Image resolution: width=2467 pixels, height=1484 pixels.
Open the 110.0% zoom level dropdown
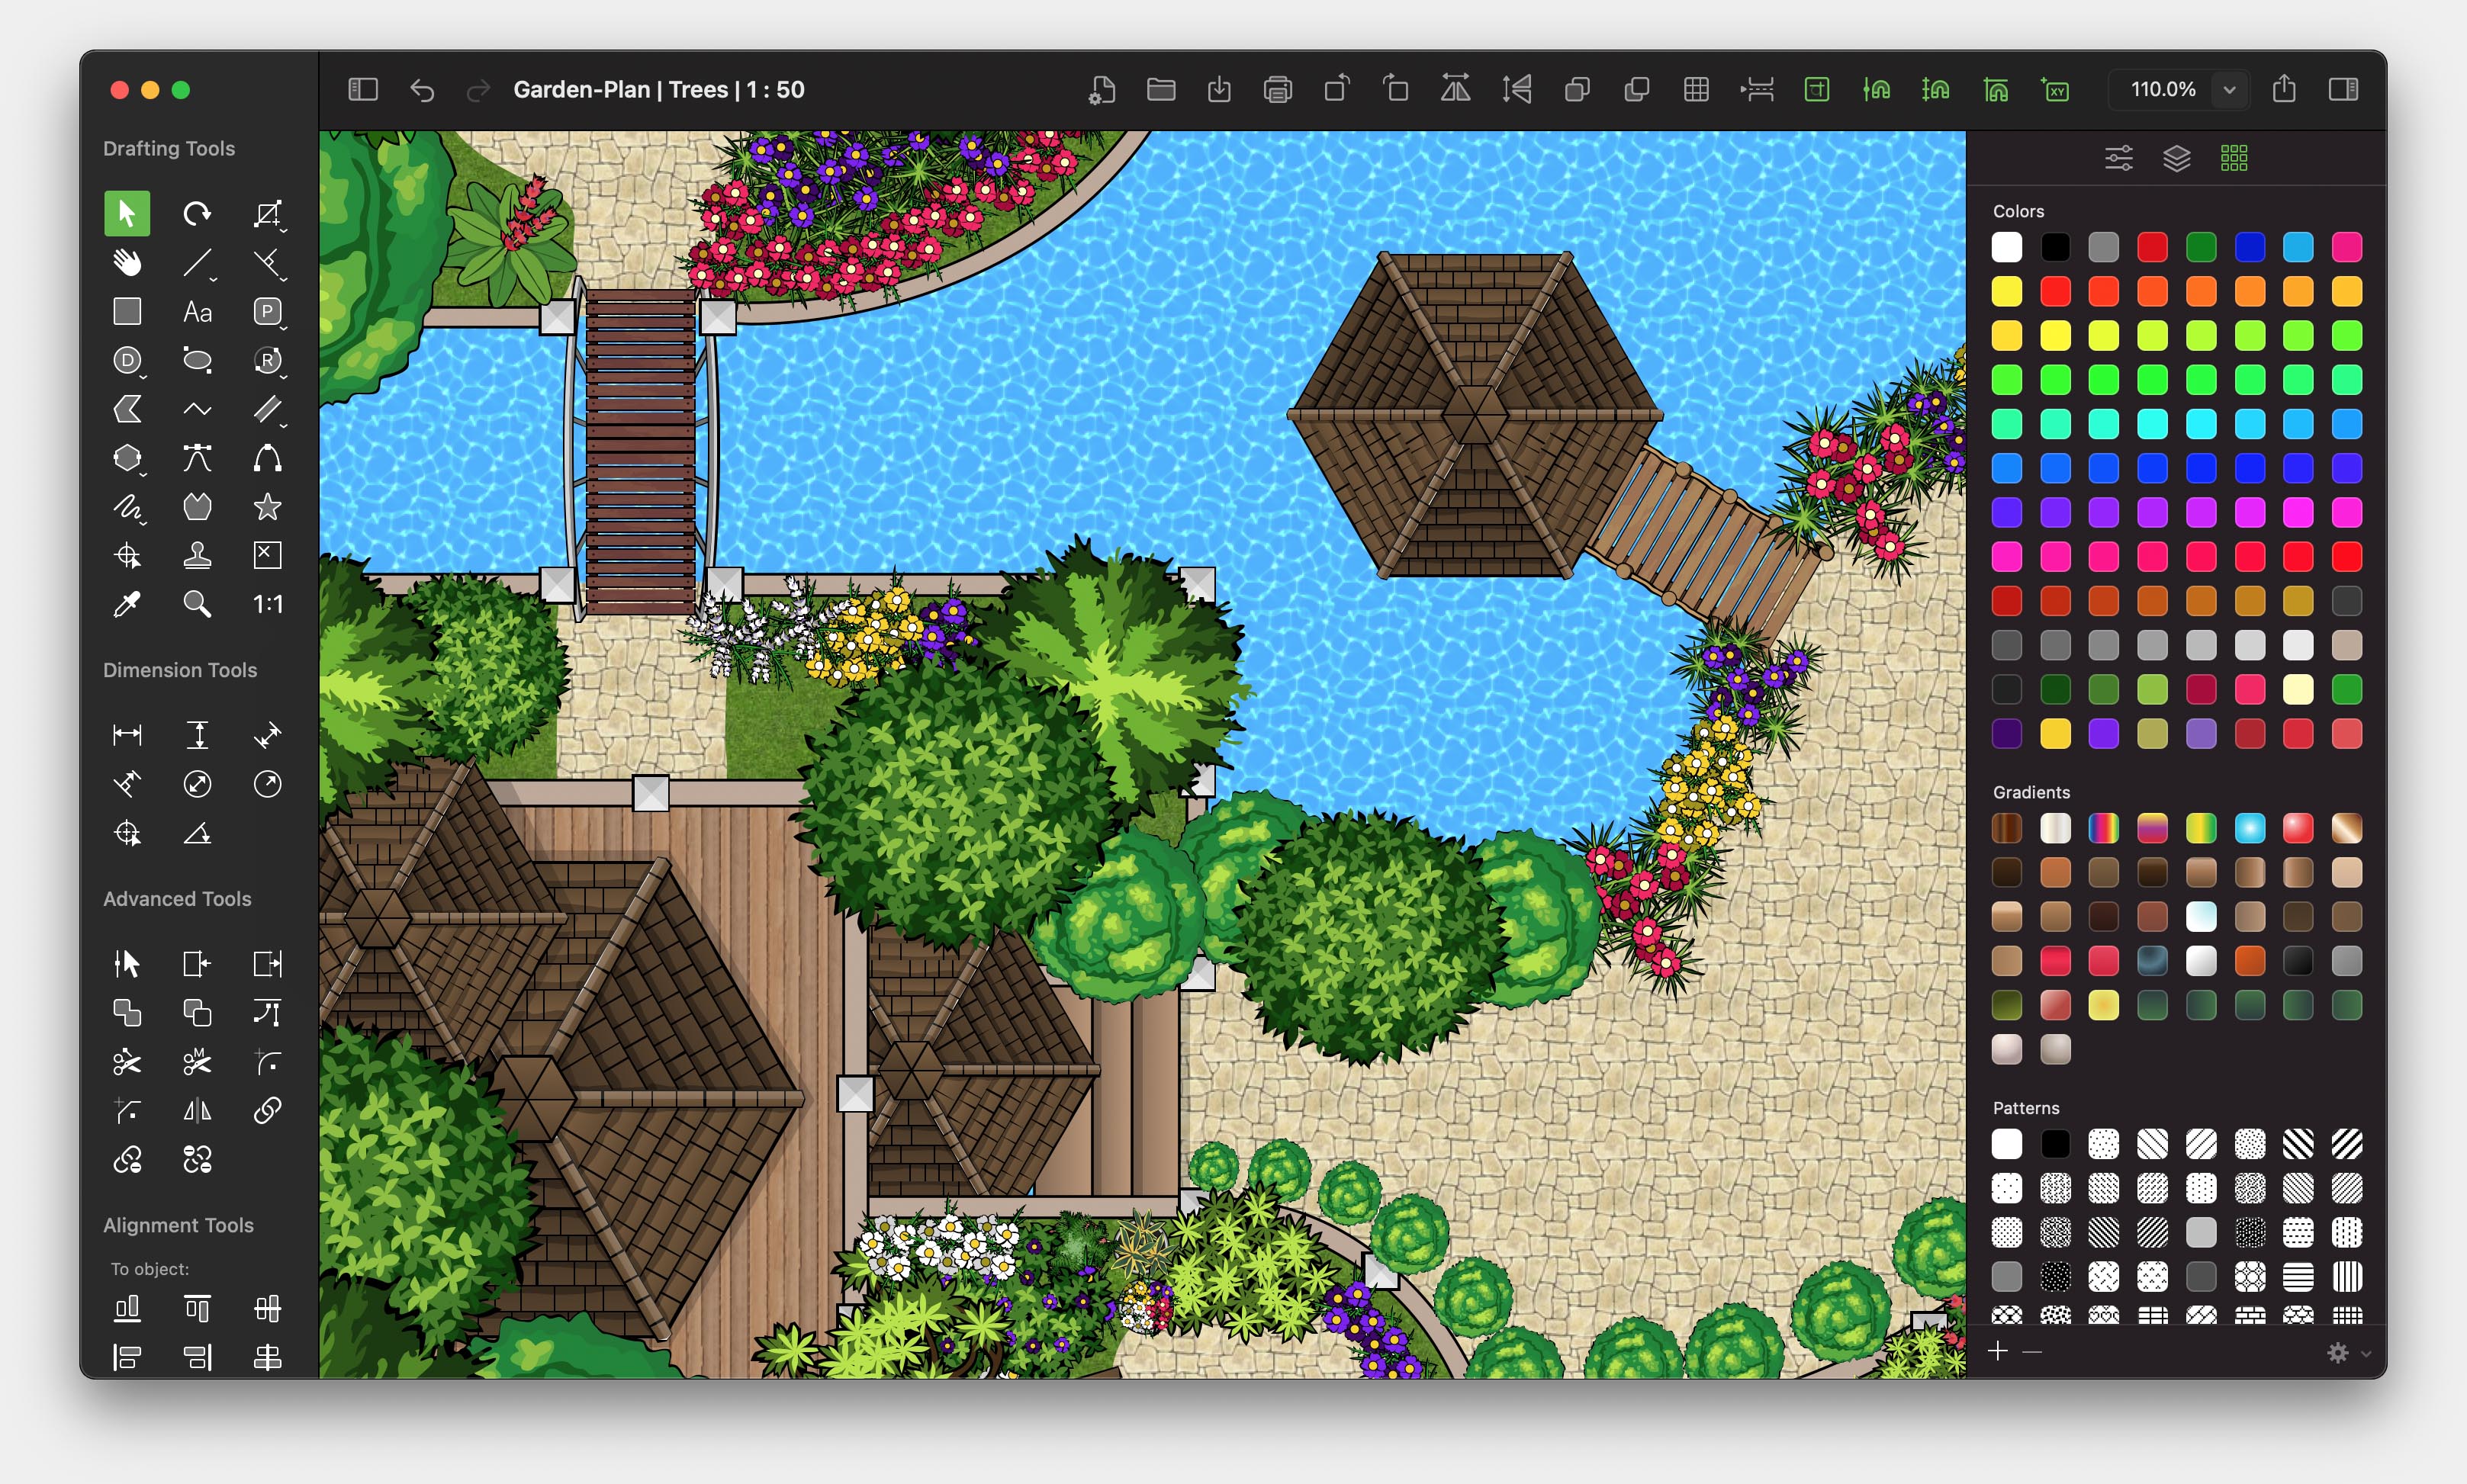click(x=2229, y=90)
